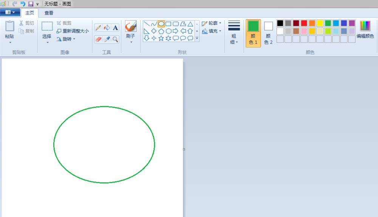The height and width of the screenshot is (217, 378).
Task: Click the Save icon in title bar
Action: (31, 4)
